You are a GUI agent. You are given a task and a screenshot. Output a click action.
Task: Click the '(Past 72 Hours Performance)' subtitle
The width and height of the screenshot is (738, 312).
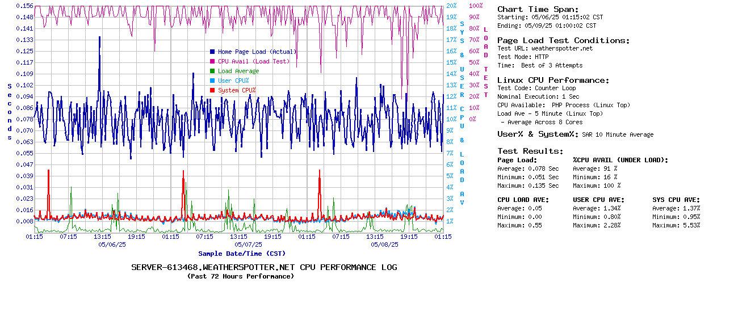click(x=241, y=276)
